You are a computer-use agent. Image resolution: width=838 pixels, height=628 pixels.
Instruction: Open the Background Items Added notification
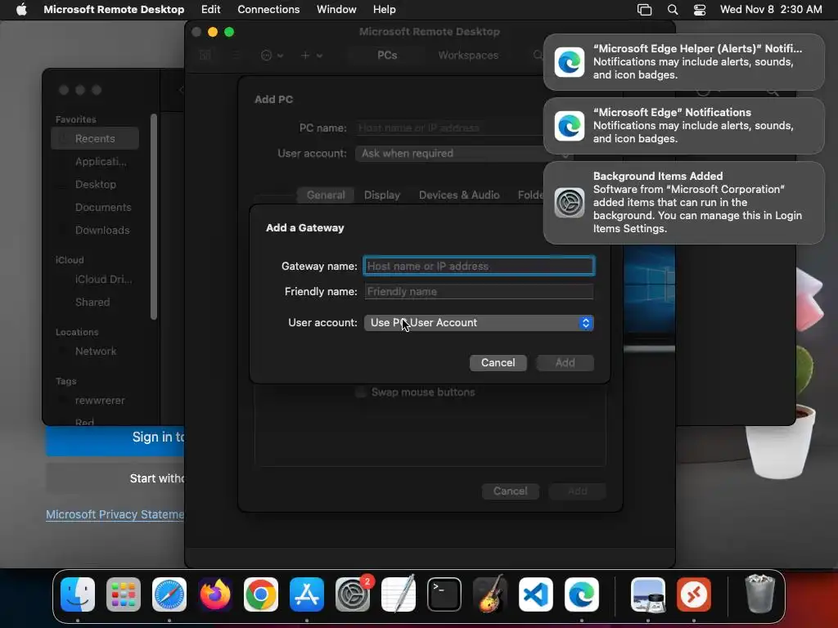pyautogui.click(x=684, y=203)
